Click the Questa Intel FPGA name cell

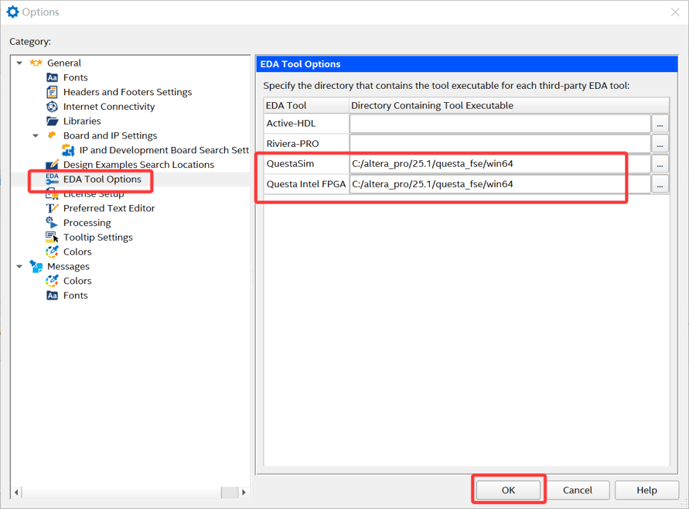(307, 185)
